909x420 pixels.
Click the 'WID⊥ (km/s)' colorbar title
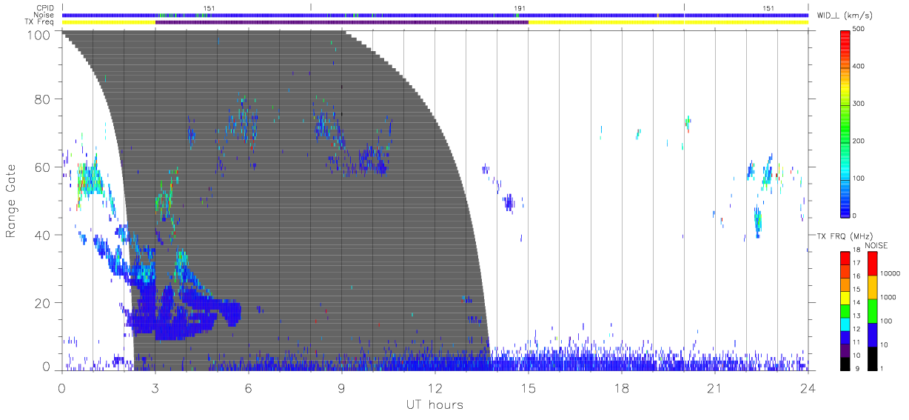pyautogui.click(x=843, y=15)
